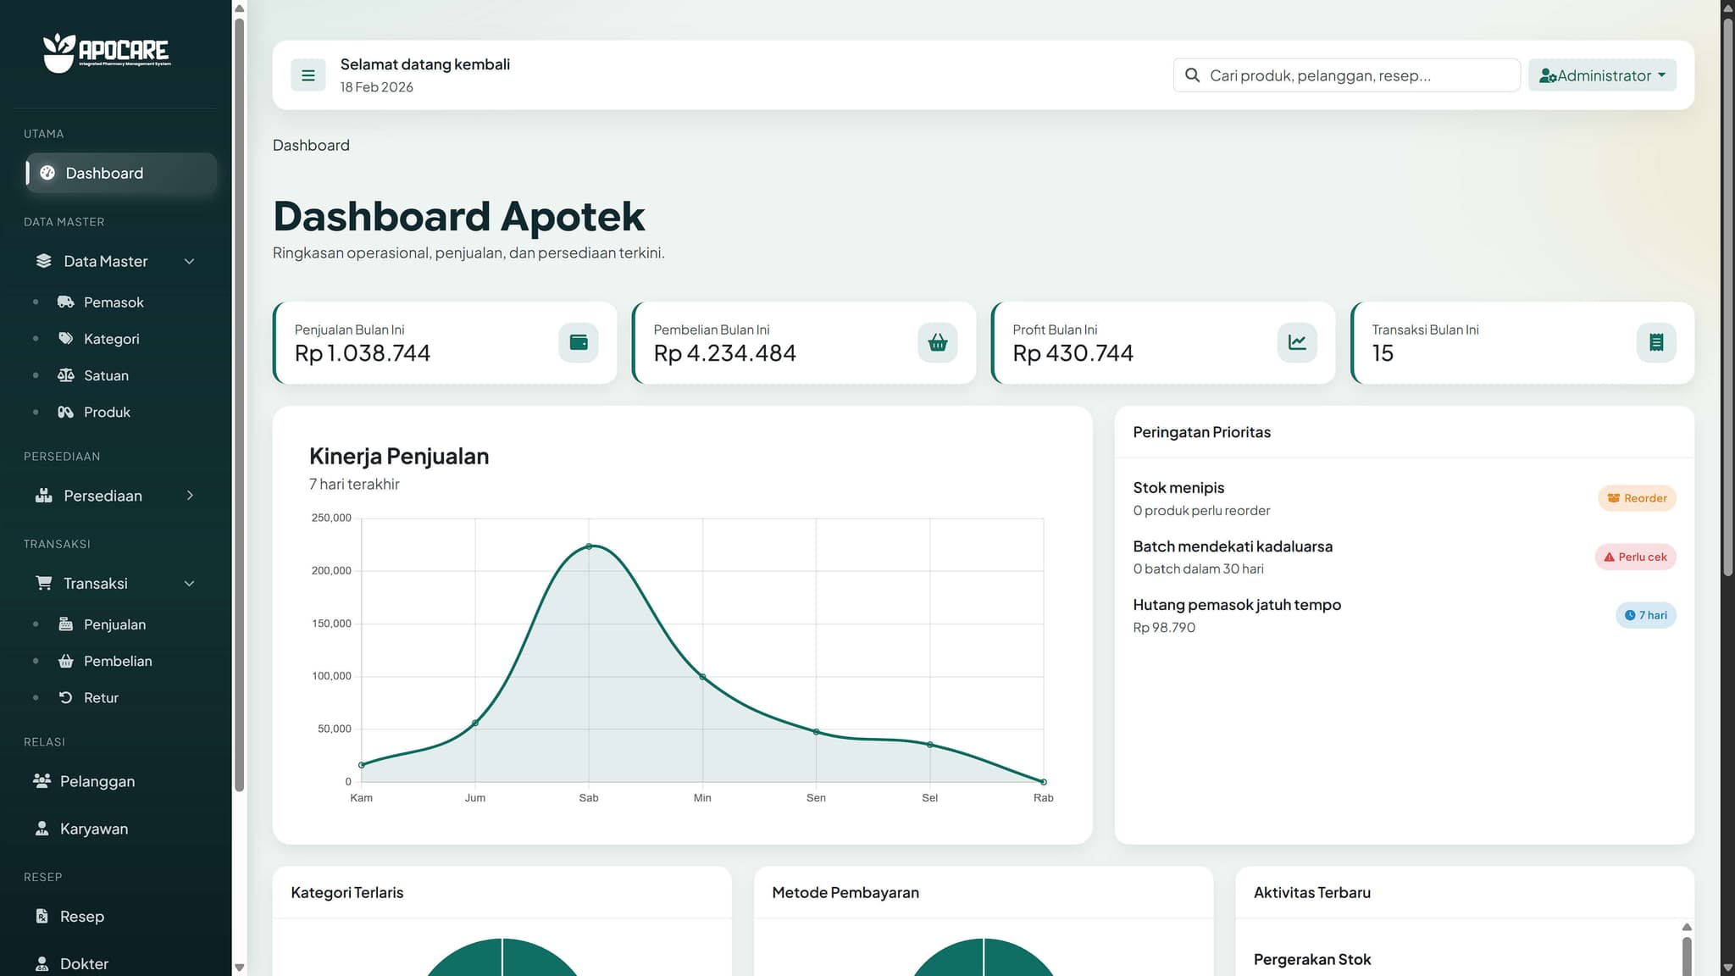Screen dimensions: 1735x976
Task: Click the Produk pill icon
Action: click(x=66, y=412)
